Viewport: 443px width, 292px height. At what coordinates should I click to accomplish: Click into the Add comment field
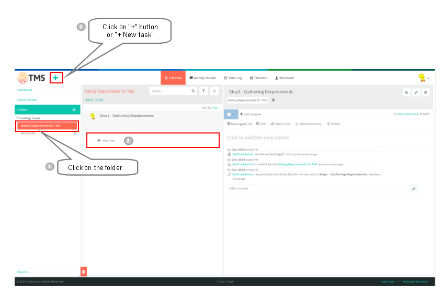pyautogui.click(x=318, y=189)
